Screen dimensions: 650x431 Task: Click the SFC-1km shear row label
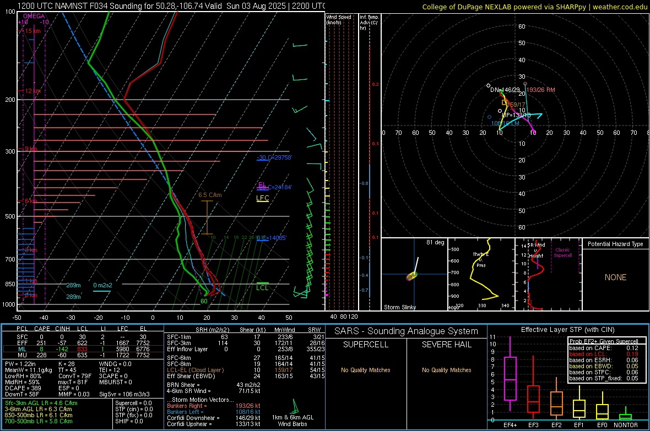pyautogui.click(x=179, y=337)
